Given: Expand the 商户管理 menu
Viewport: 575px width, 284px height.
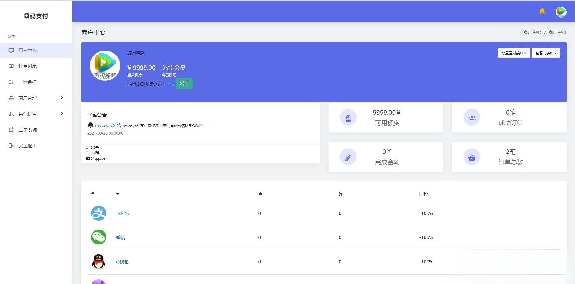Looking at the screenshot, I should pyautogui.click(x=27, y=98).
